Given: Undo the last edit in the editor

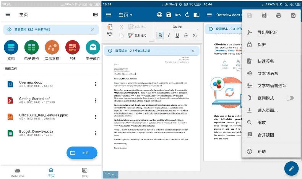Looking at the screenshot, I should tap(178, 15).
